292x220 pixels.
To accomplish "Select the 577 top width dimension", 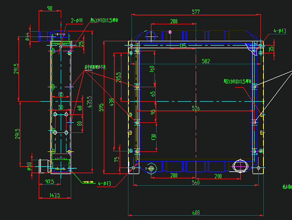I will (x=195, y=12).
